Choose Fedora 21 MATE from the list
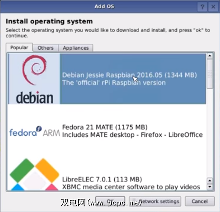The width and height of the screenshot is (220, 212). tap(107, 131)
